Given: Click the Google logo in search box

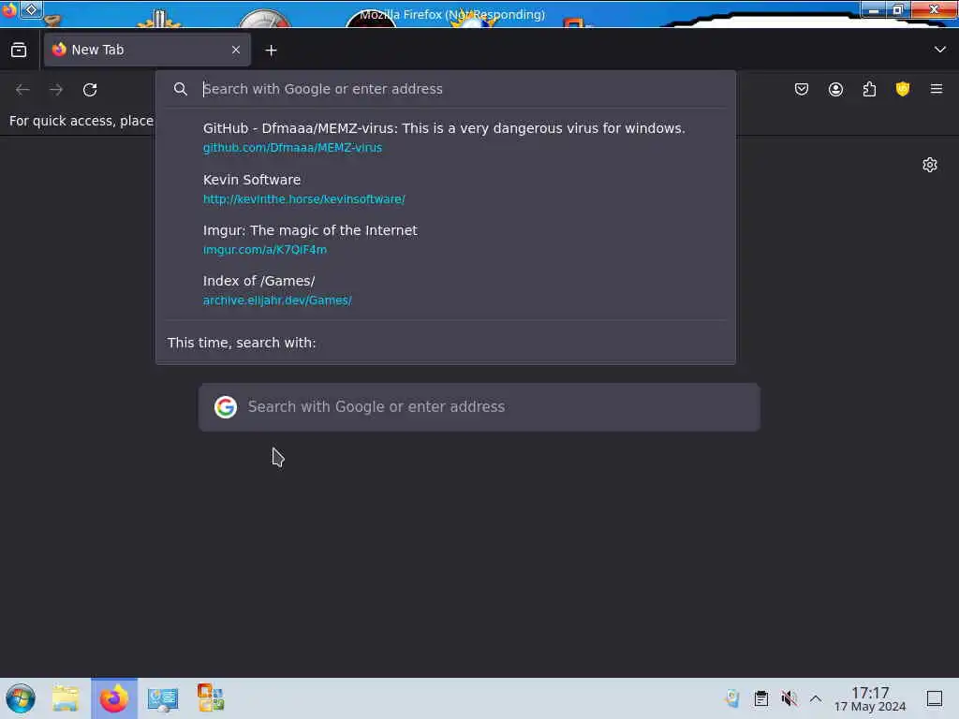Looking at the screenshot, I should tap(226, 407).
